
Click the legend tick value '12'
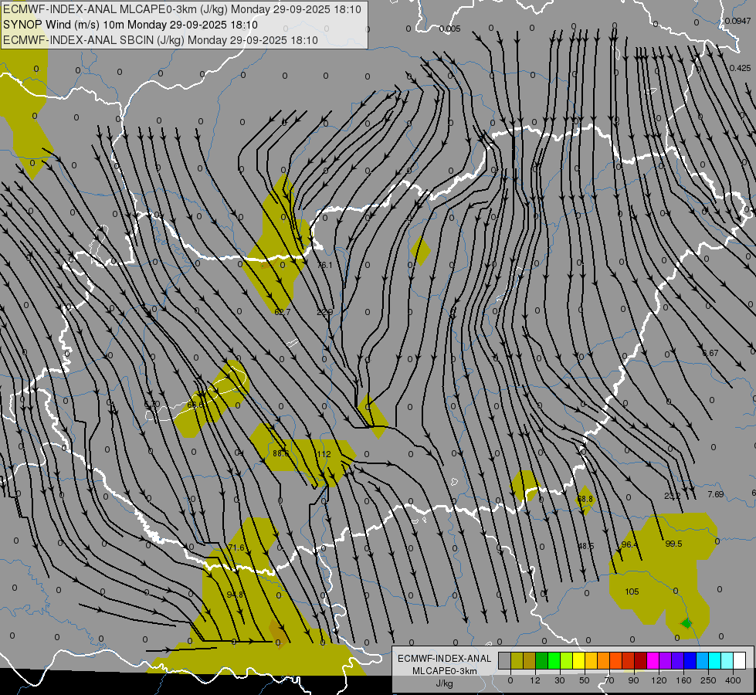[x=535, y=680]
